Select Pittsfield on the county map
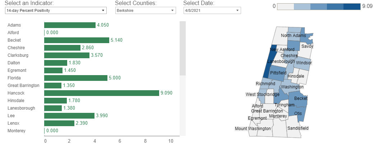Viewport: 374px width, 147px height. 278,73
